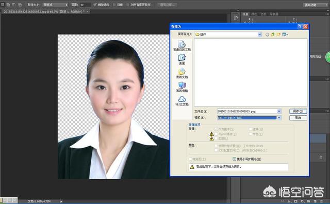Toggle the use lower case extension checkbox
Screen dimensions: 330x204
click(x=234, y=159)
